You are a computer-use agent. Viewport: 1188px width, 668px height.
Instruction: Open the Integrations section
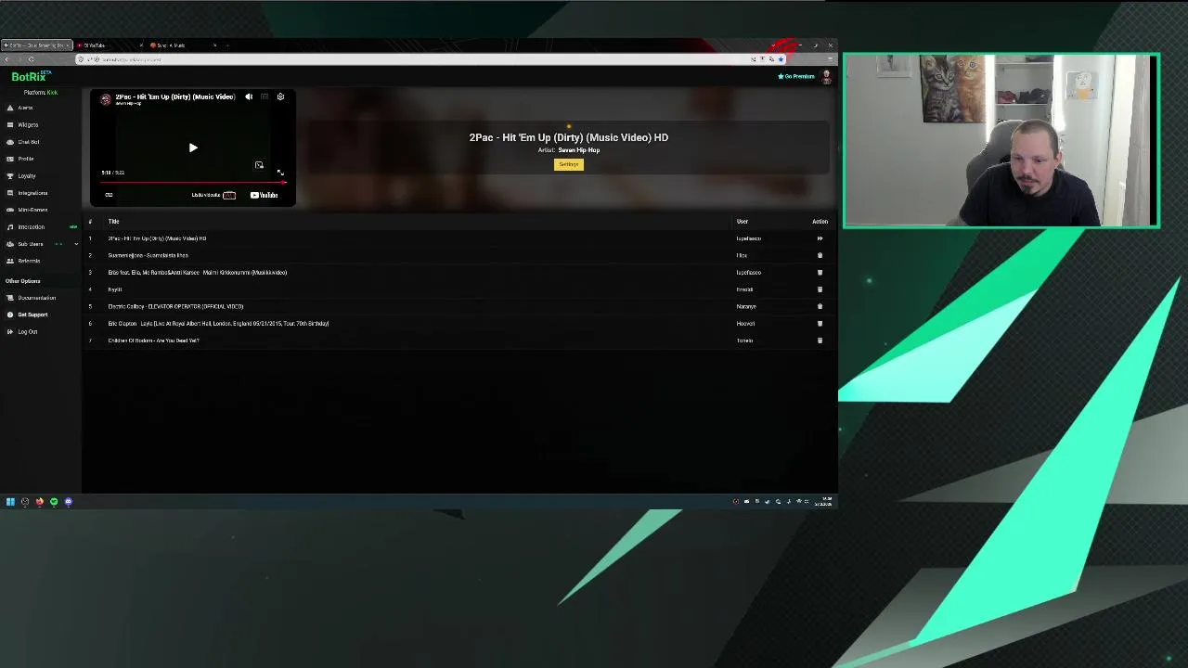tap(32, 193)
